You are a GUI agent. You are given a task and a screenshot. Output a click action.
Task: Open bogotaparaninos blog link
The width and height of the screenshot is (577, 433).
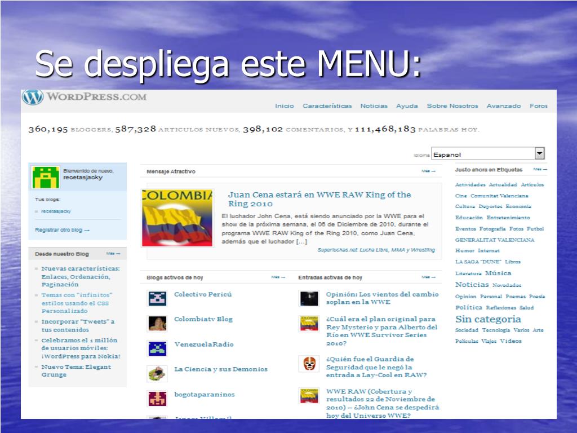pyautogui.click(x=205, y=395)
